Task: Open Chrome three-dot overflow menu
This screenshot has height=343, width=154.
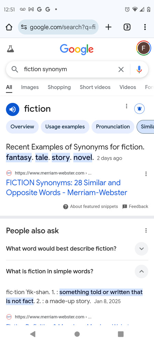Action: 145,27
